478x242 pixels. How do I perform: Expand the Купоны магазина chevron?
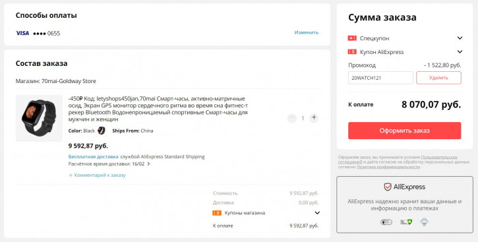pos(317,213)
